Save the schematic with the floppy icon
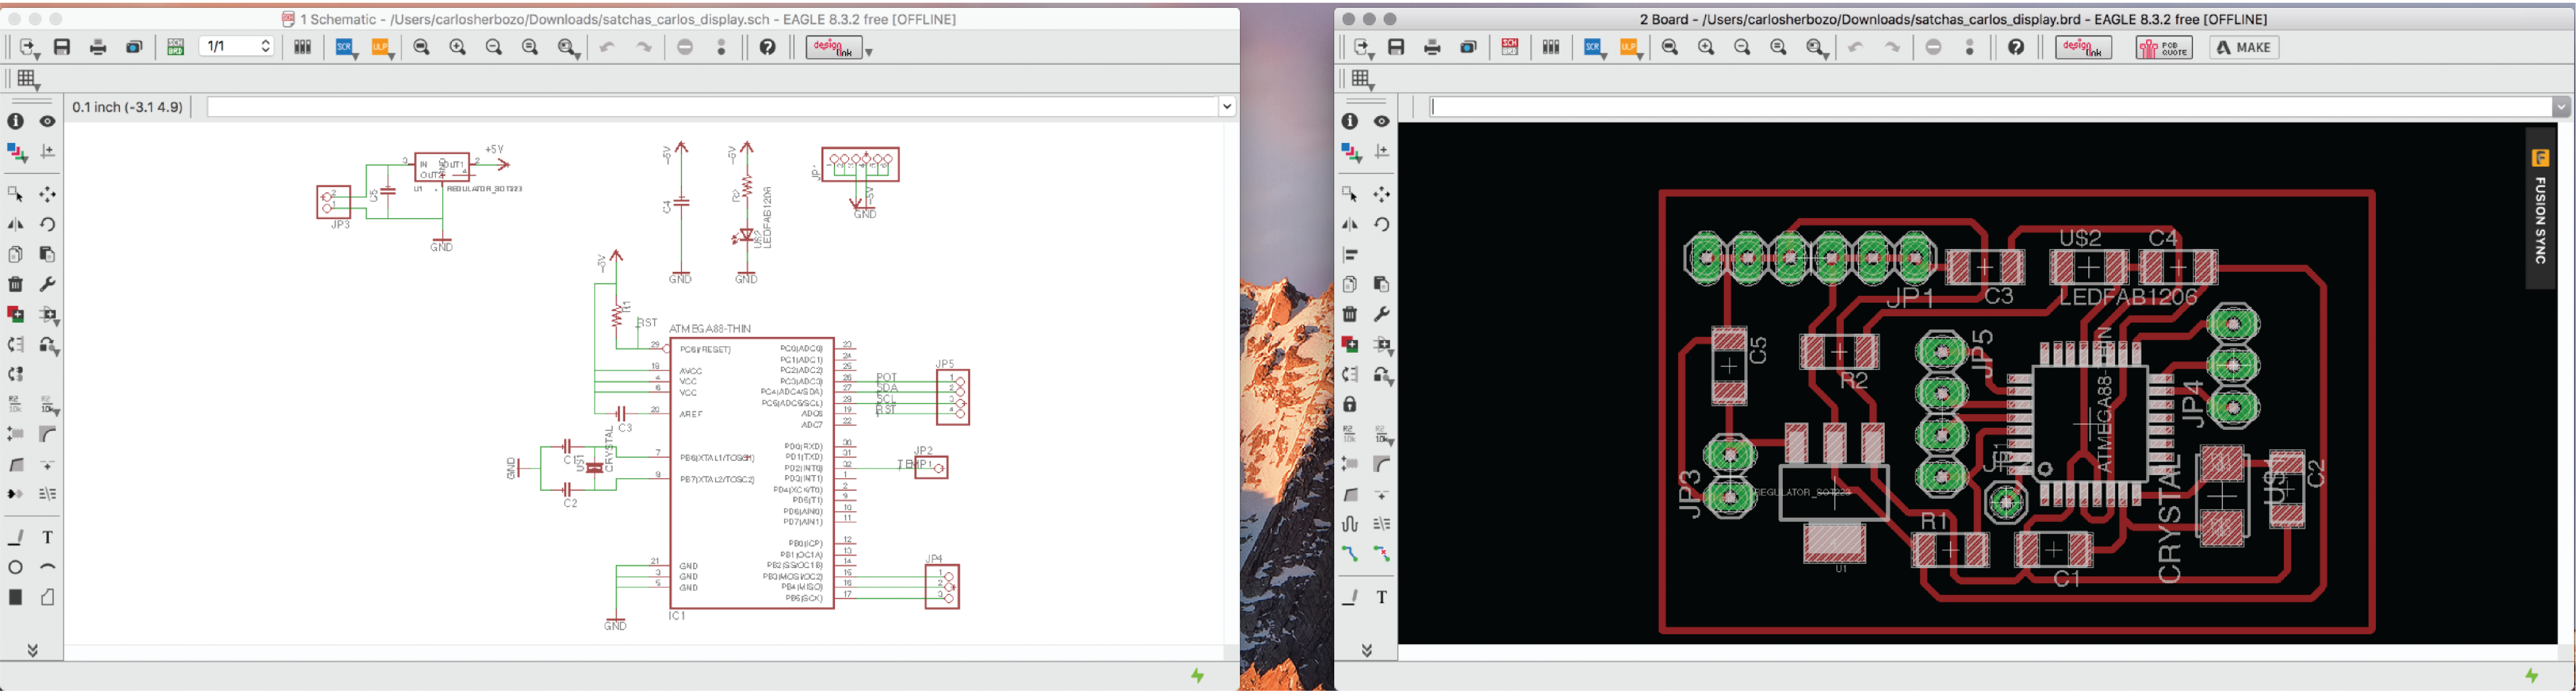This screenshot has height=691, width=2576. (62, 47)
